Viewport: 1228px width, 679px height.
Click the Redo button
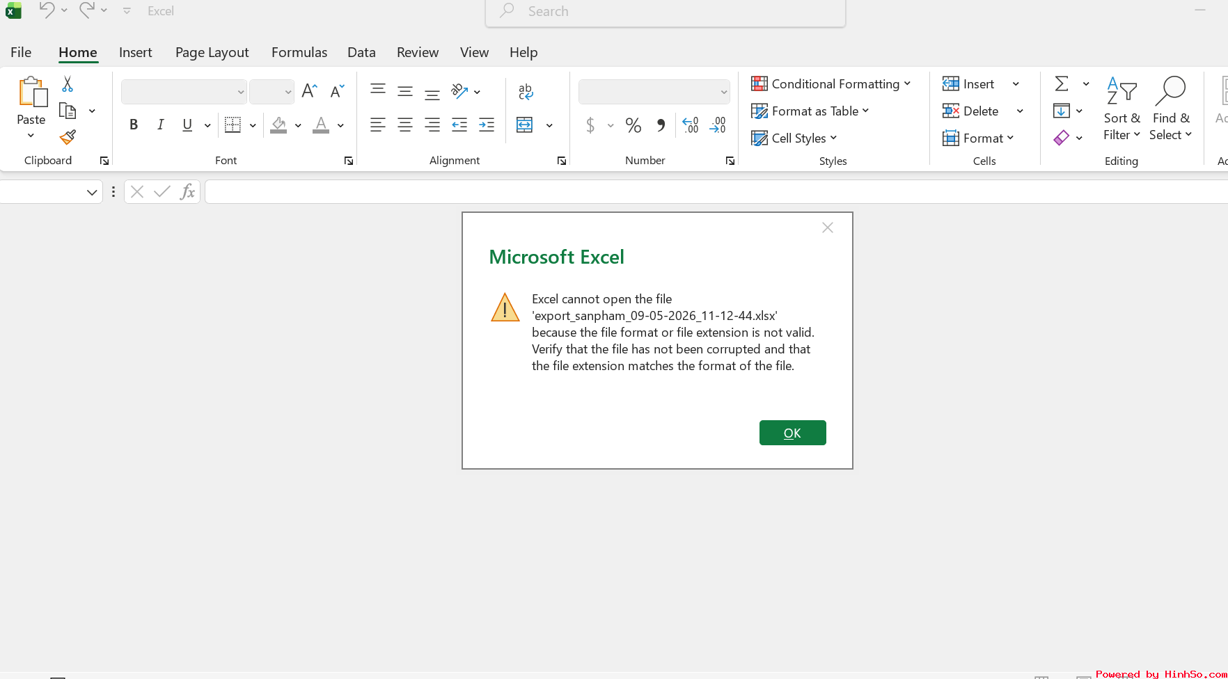pyautogui.click(x=87, y=10)
